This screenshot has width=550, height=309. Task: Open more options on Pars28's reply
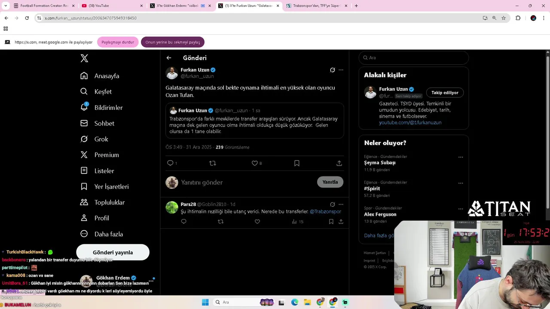tap(341, 204)
